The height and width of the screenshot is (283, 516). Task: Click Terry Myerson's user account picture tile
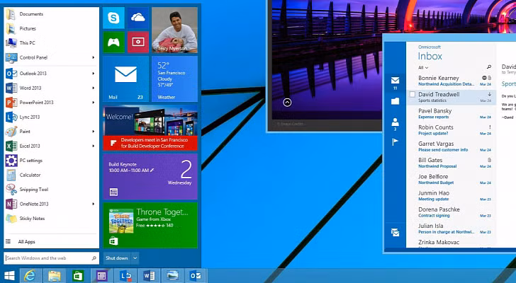click(x=174, y=30)
